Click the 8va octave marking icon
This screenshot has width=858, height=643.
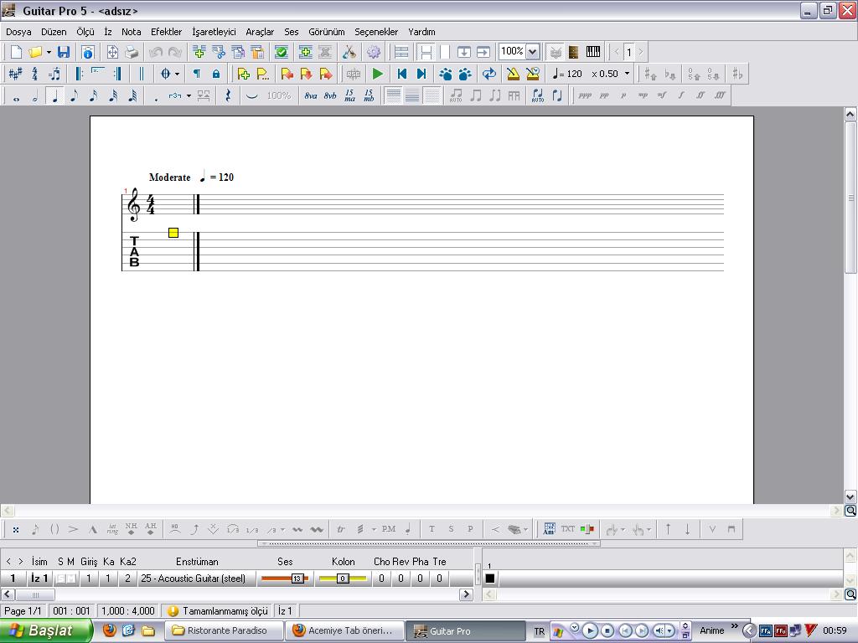pyautogui.click(x=311, y=95)
